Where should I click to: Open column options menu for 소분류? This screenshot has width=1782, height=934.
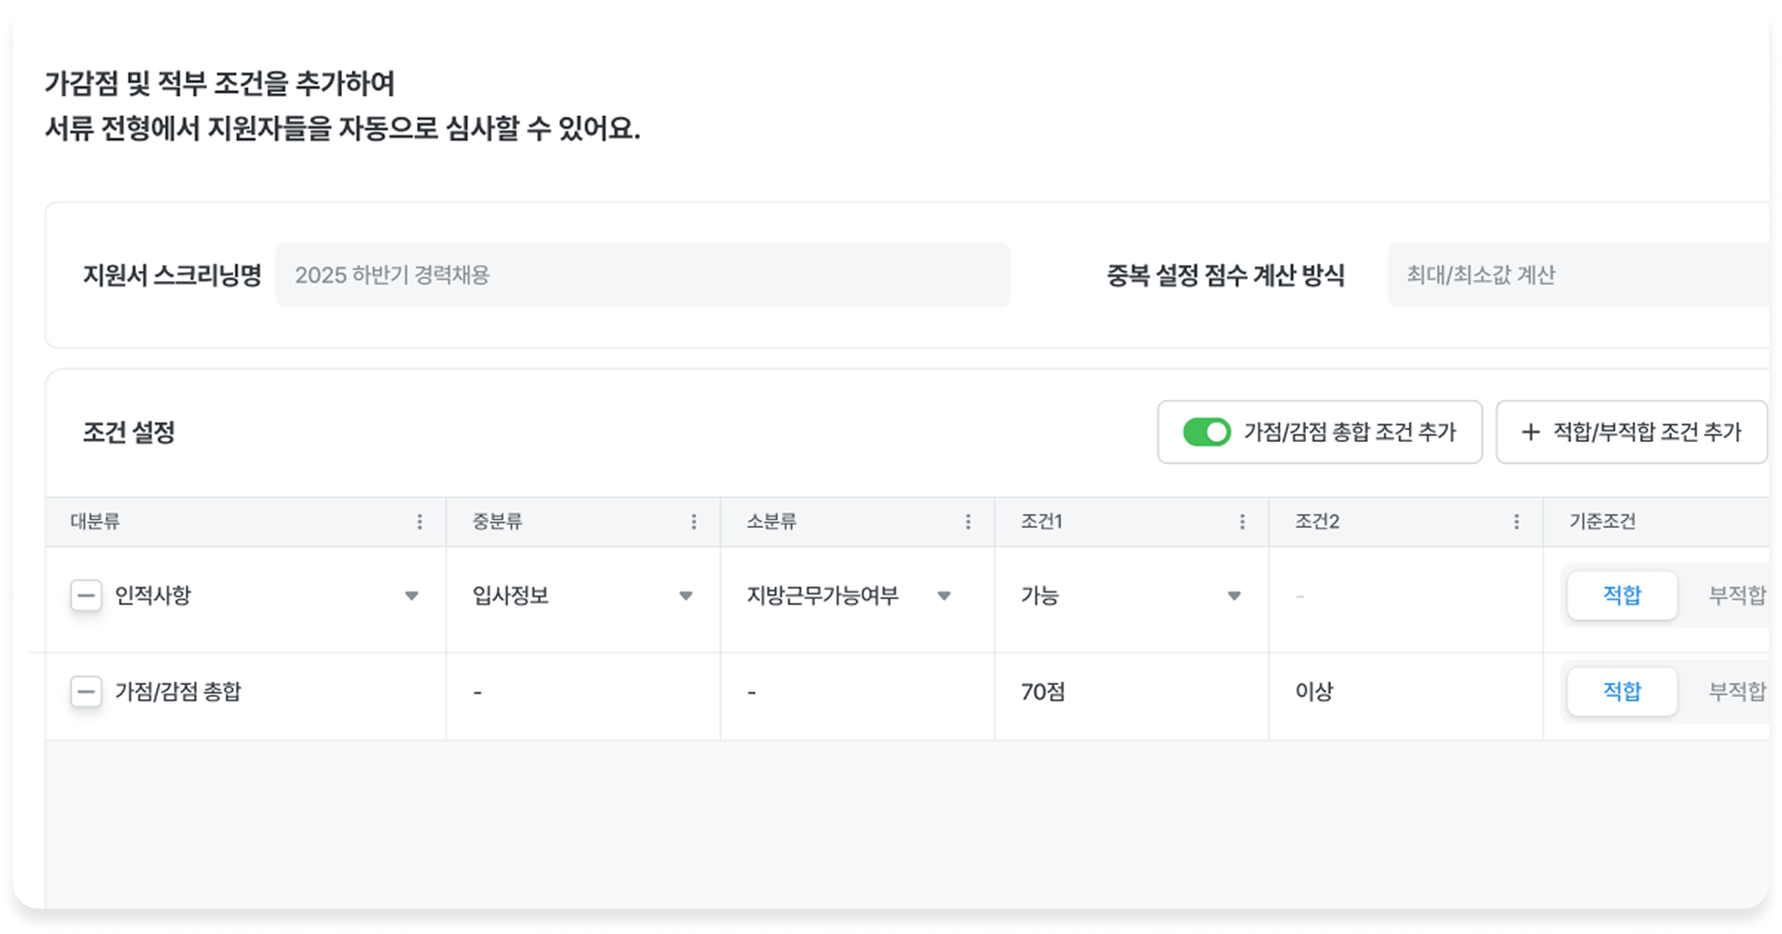[x=966, y=522]
